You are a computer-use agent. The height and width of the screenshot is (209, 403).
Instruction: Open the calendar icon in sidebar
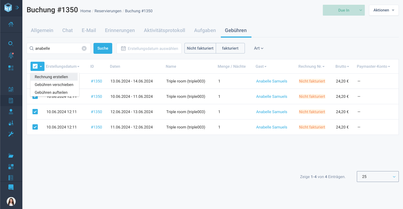coord(11,89)
